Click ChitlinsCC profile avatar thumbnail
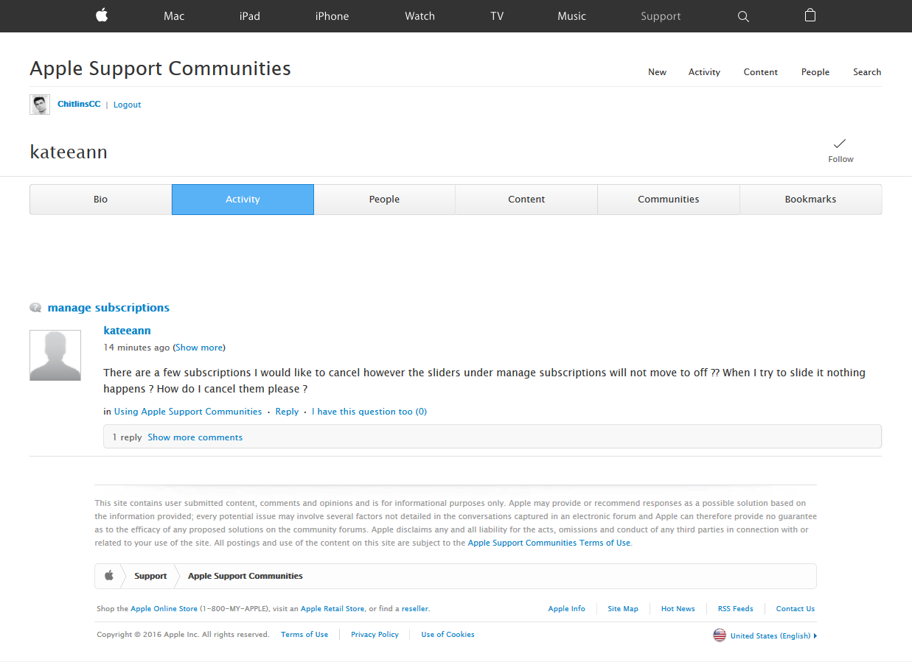 (x=40, y=105)
